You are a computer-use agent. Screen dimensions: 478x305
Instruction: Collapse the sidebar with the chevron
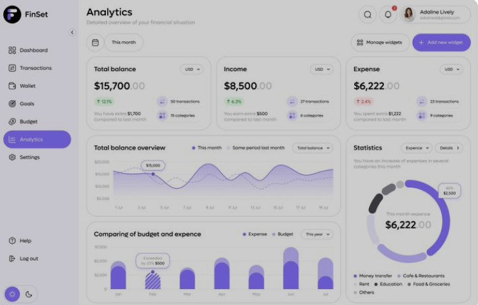point(72,32)
